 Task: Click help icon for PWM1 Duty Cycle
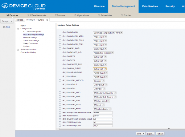[x=60, y=125]
